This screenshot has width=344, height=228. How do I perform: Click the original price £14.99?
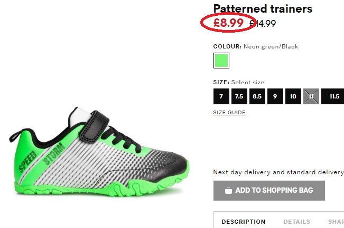(x=263, y=23)
